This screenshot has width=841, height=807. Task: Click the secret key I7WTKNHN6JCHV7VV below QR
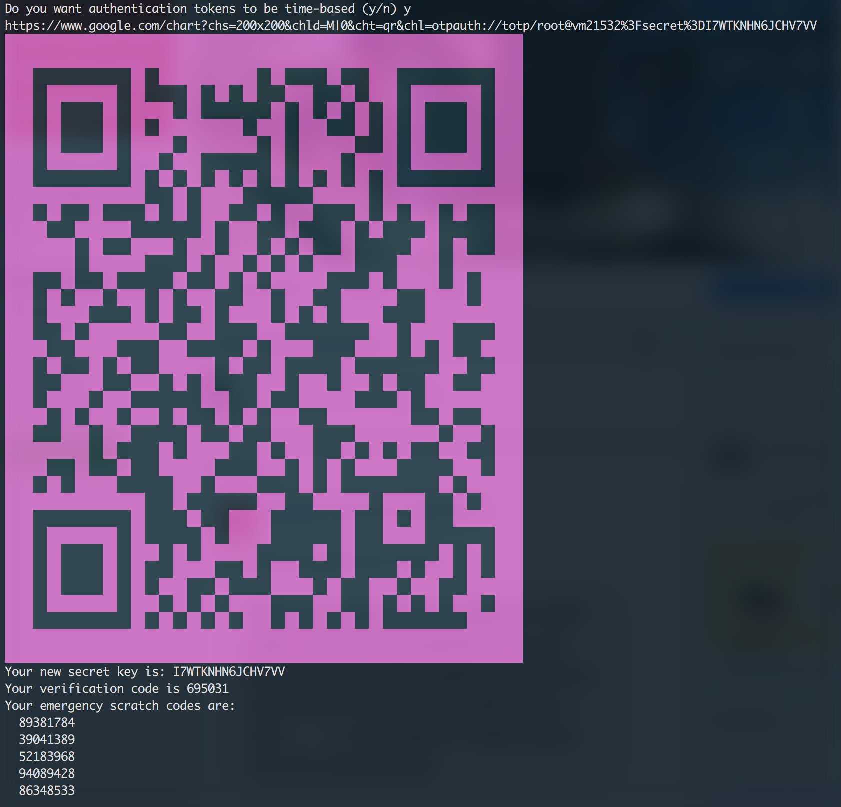(x=229, y=671)
